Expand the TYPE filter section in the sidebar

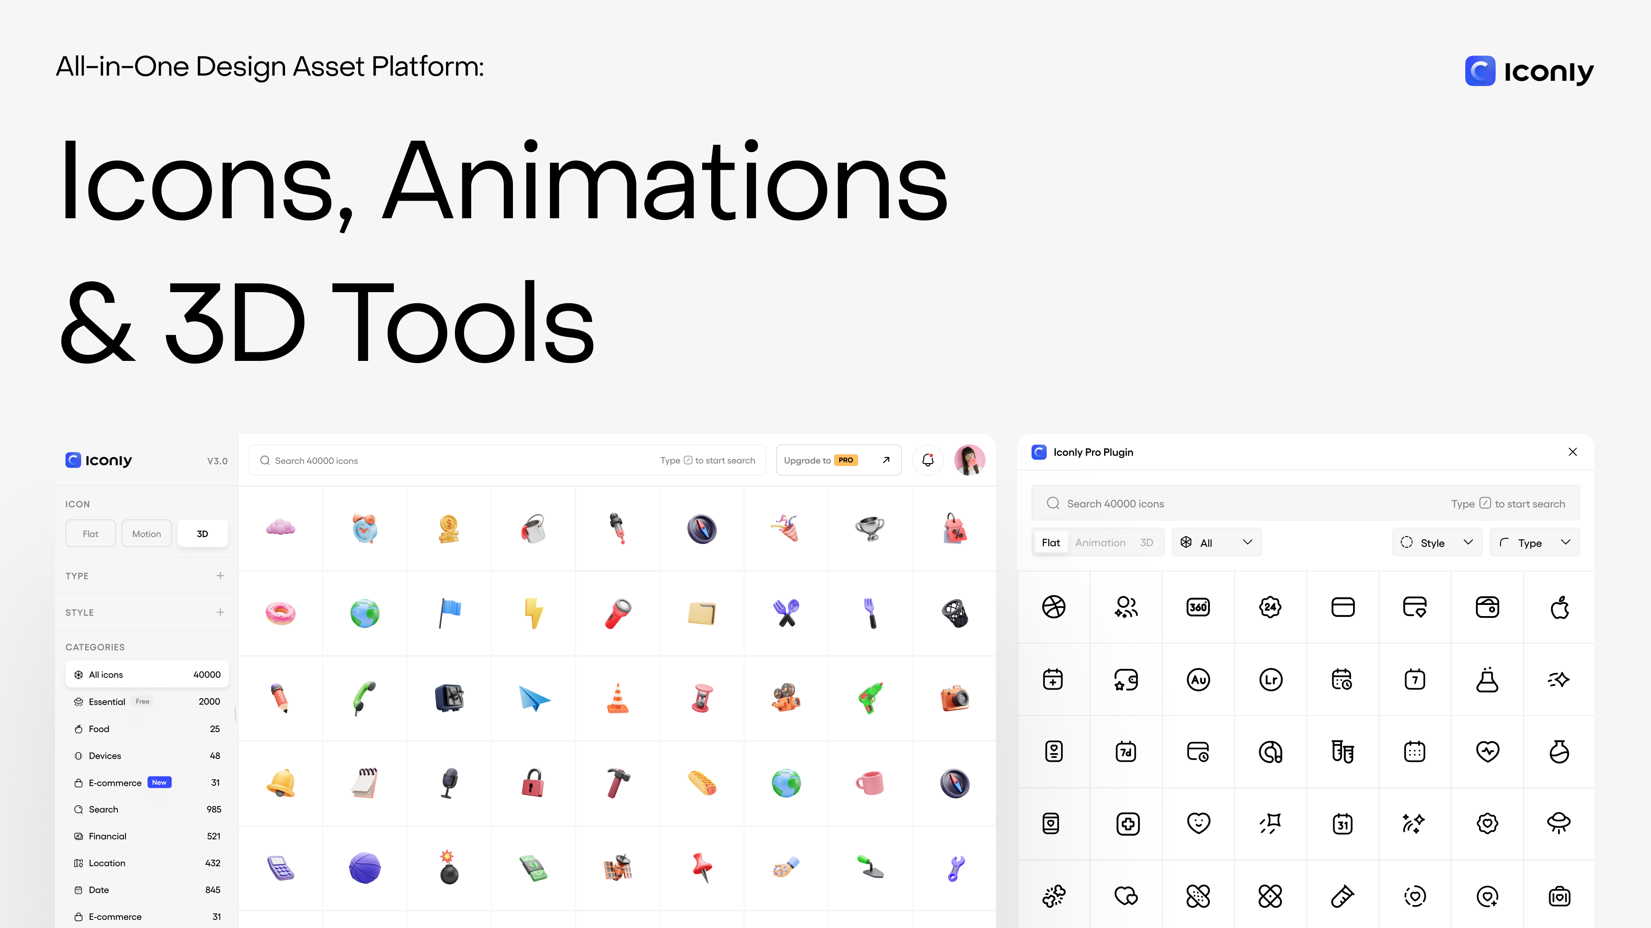[220, 575]
